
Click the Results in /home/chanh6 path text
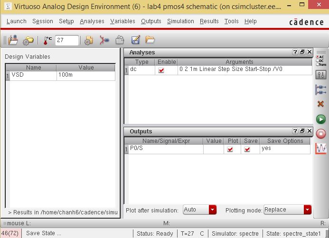pos(63,212)
